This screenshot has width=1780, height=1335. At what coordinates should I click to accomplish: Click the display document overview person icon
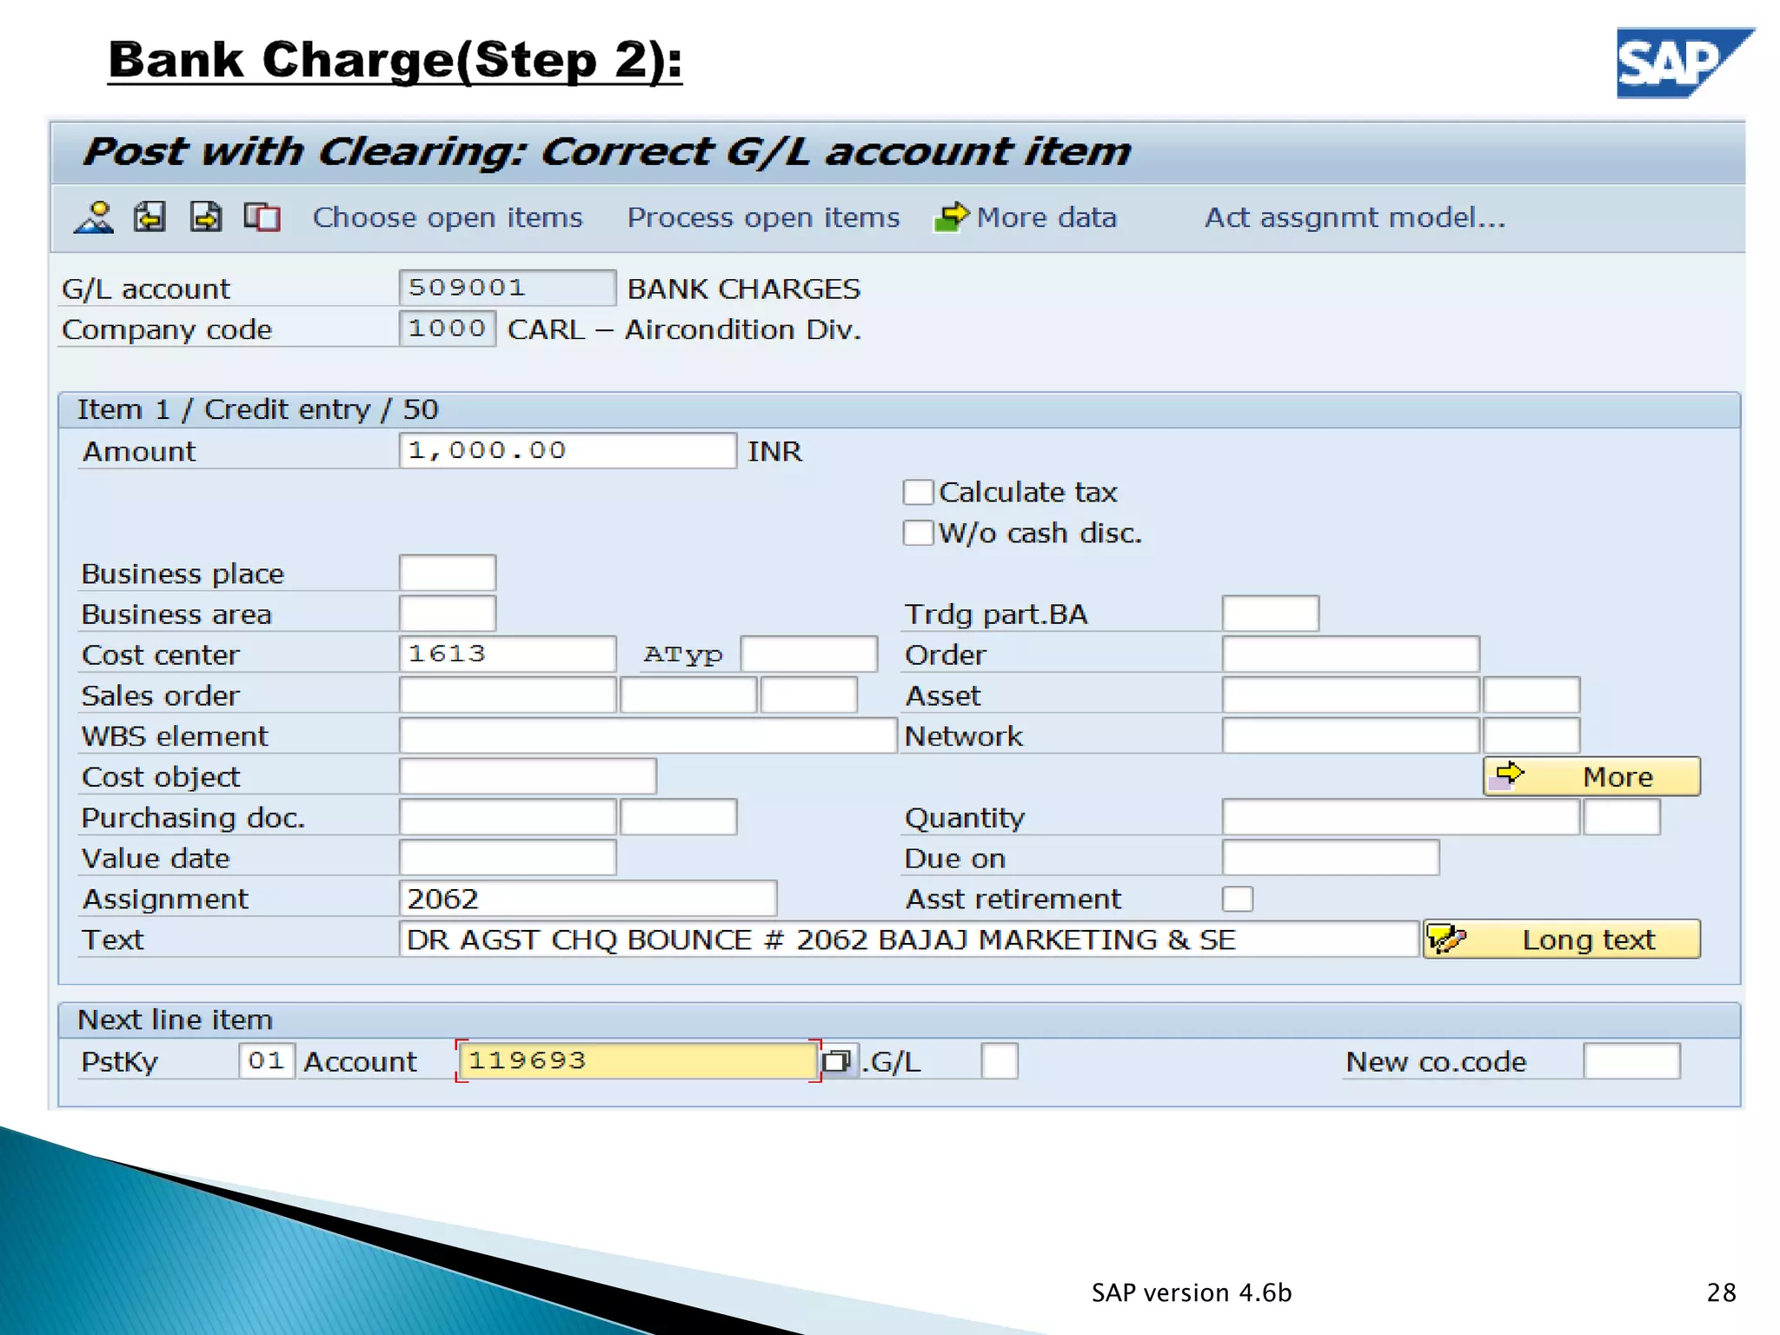(94, 217)
